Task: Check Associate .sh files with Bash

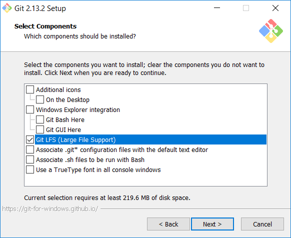Action: click(x=30, y=159)
